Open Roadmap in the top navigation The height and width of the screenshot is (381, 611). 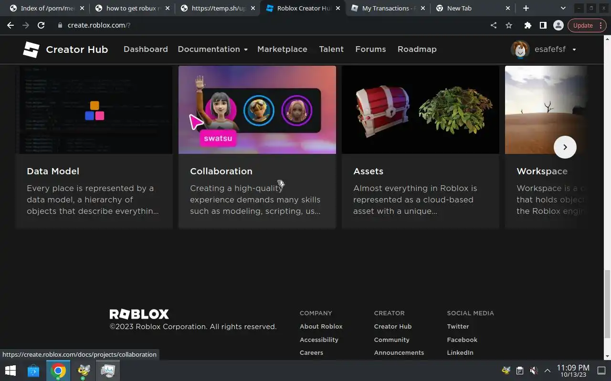tap(417, 49)
